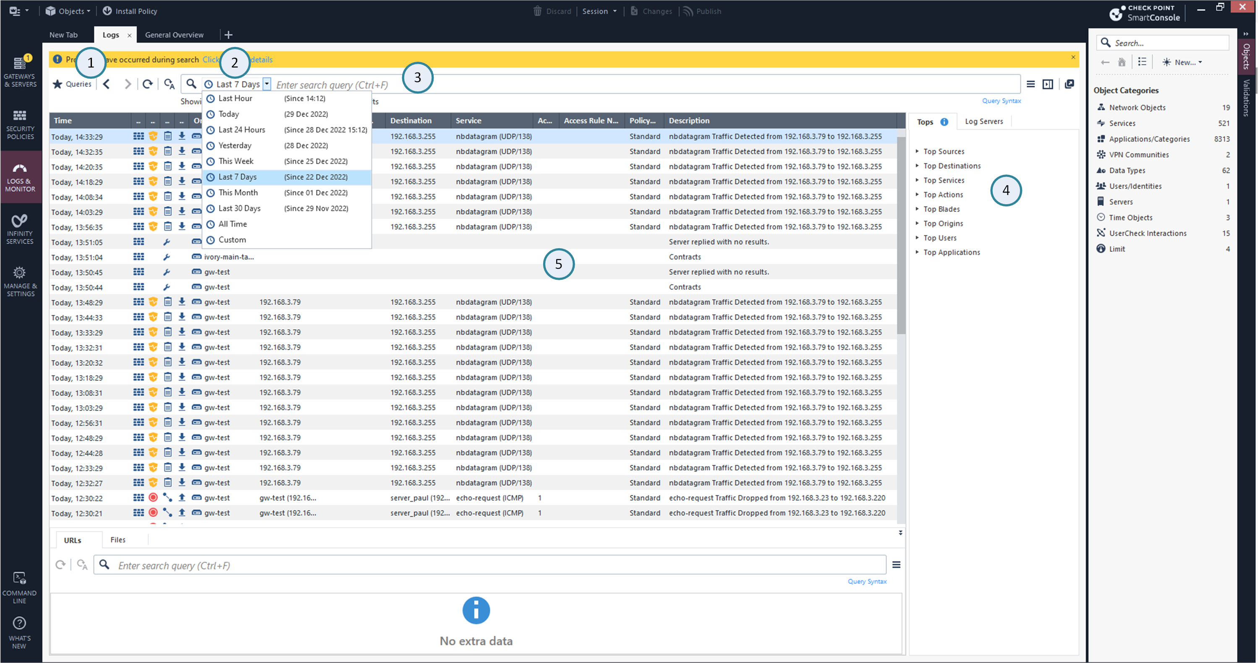This screenshot has width=1258, height=663.
Task: Click the Publish button
Action: coord(702,11)
